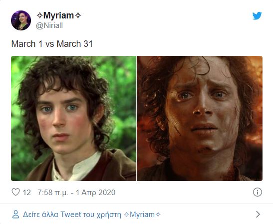Click the Twitter bird logo icon
The height and width of the screenshot is (224, 273).
257,15
